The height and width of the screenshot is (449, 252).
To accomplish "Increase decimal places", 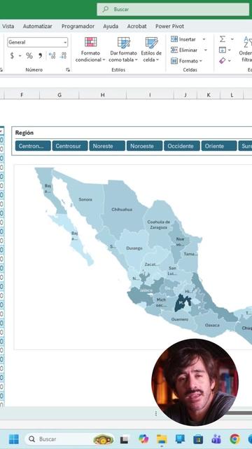I will tap(52, 55).
